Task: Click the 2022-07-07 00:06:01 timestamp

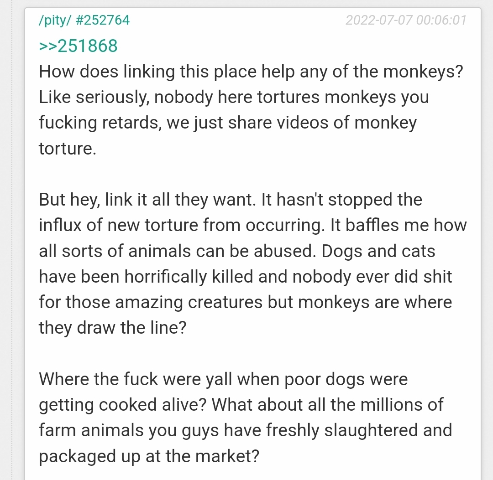Action: point(406,21)
